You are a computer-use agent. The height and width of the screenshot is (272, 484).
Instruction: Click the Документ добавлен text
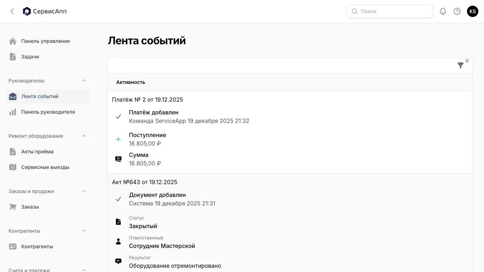click(157, 195)
